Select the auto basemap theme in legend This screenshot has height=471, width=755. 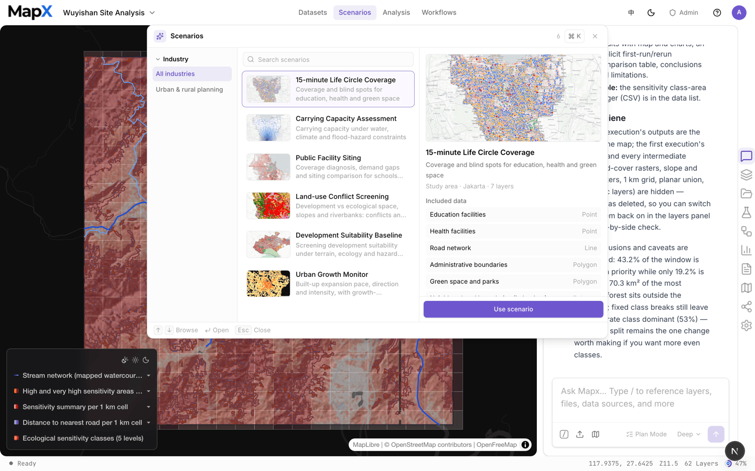pyautogui.click(x=125, y=360)
